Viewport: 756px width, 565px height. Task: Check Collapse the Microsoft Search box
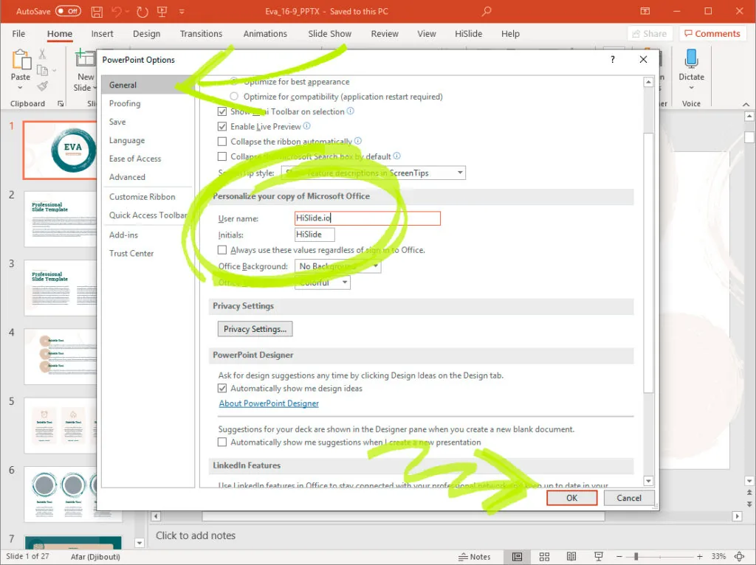point(221,156)
